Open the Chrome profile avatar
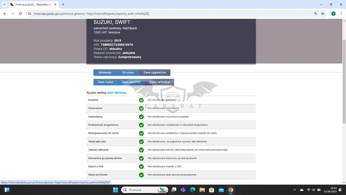346x195 pixels. point(333,14)
